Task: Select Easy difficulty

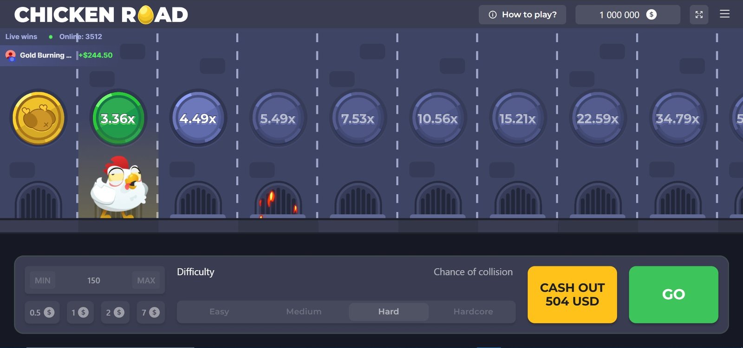Action: (x=219, y=312)
